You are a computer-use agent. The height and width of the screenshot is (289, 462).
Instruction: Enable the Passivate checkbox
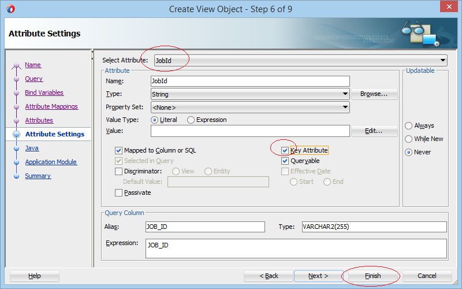pos(118,193)
